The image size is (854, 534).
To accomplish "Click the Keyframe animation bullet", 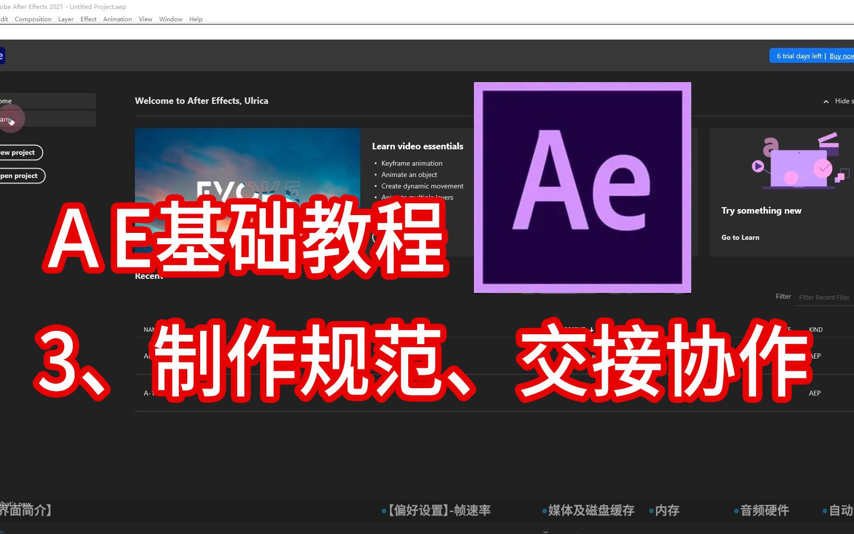I will [x=412, y=163].
